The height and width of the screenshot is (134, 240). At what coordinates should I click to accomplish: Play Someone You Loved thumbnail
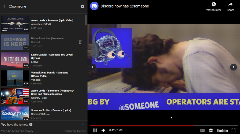[x=15, y=60]
